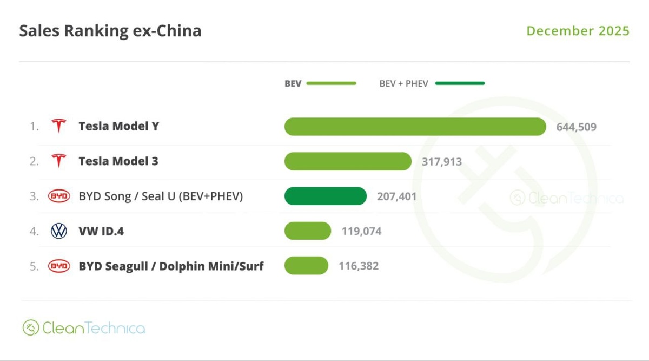Click the Tesla Model Y sales bar
The height and width of the screenshot is (361, 649).
coord(415,127)
